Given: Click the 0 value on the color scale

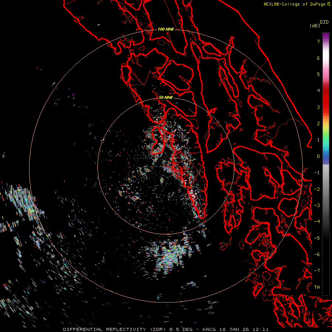Looking at the screenshot, I should click(x=318, y=156).
